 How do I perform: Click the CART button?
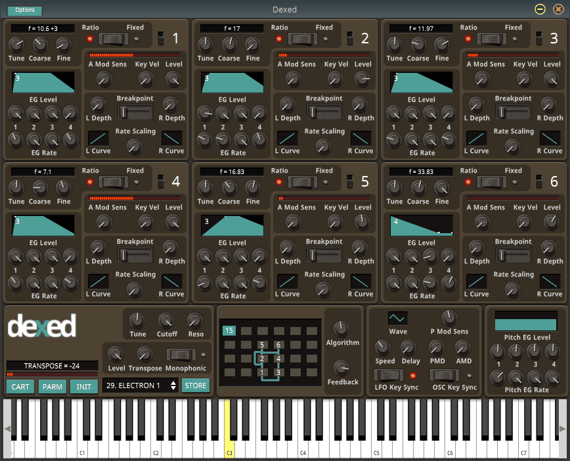pos(20,387)
